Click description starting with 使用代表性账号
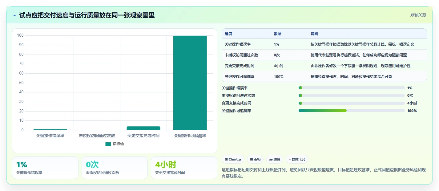 pyautogui.click(x=359, y=55)
